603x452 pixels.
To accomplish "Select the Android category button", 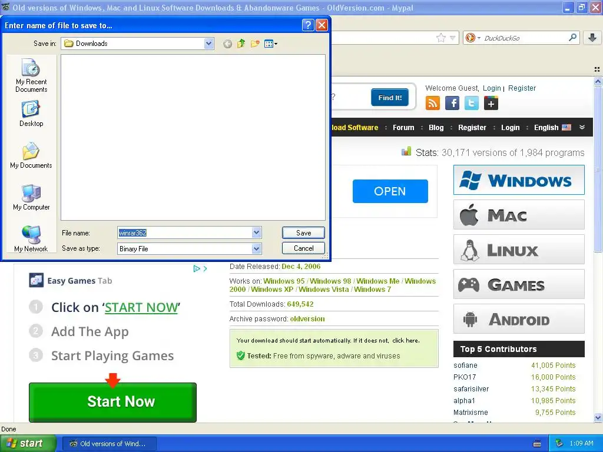I will (x=519, y=319).
